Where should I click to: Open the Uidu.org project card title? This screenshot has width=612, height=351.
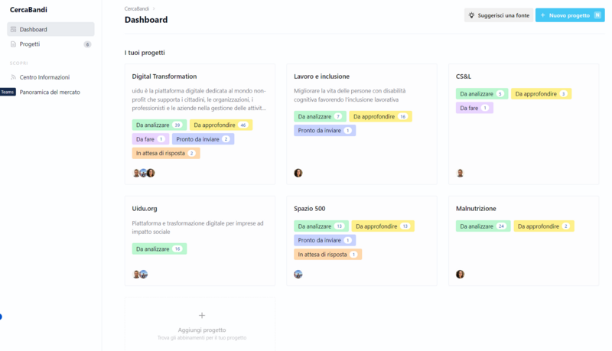coord(144,208)
